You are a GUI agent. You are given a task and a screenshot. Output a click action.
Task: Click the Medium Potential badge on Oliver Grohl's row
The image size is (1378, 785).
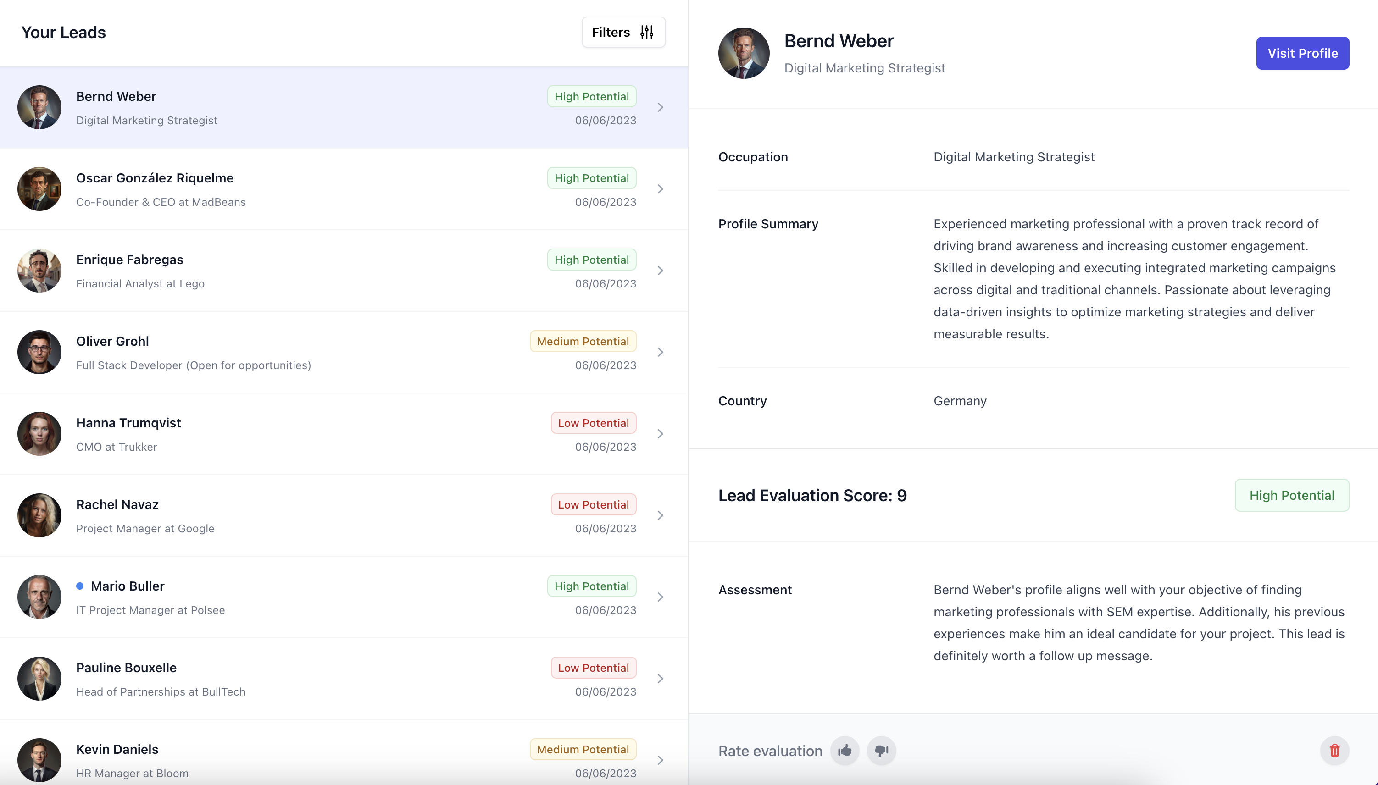point(582,341)
